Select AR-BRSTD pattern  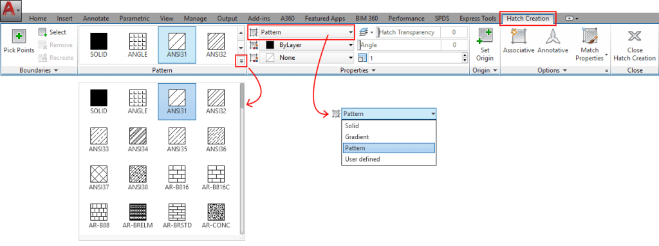[177, 216]
